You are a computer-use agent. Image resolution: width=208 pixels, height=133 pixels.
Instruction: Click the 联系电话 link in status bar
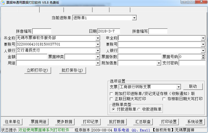(121, 130)
